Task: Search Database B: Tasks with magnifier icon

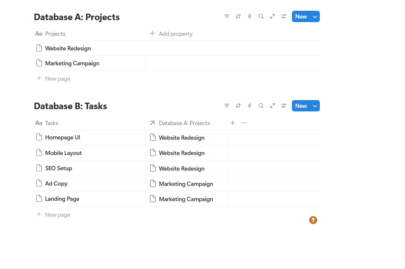Action: [x=261, y=106]
